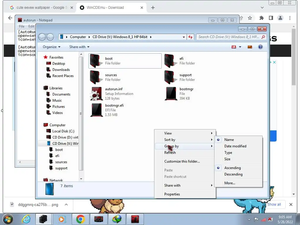Click the change view icon

(x=233, y=47)
